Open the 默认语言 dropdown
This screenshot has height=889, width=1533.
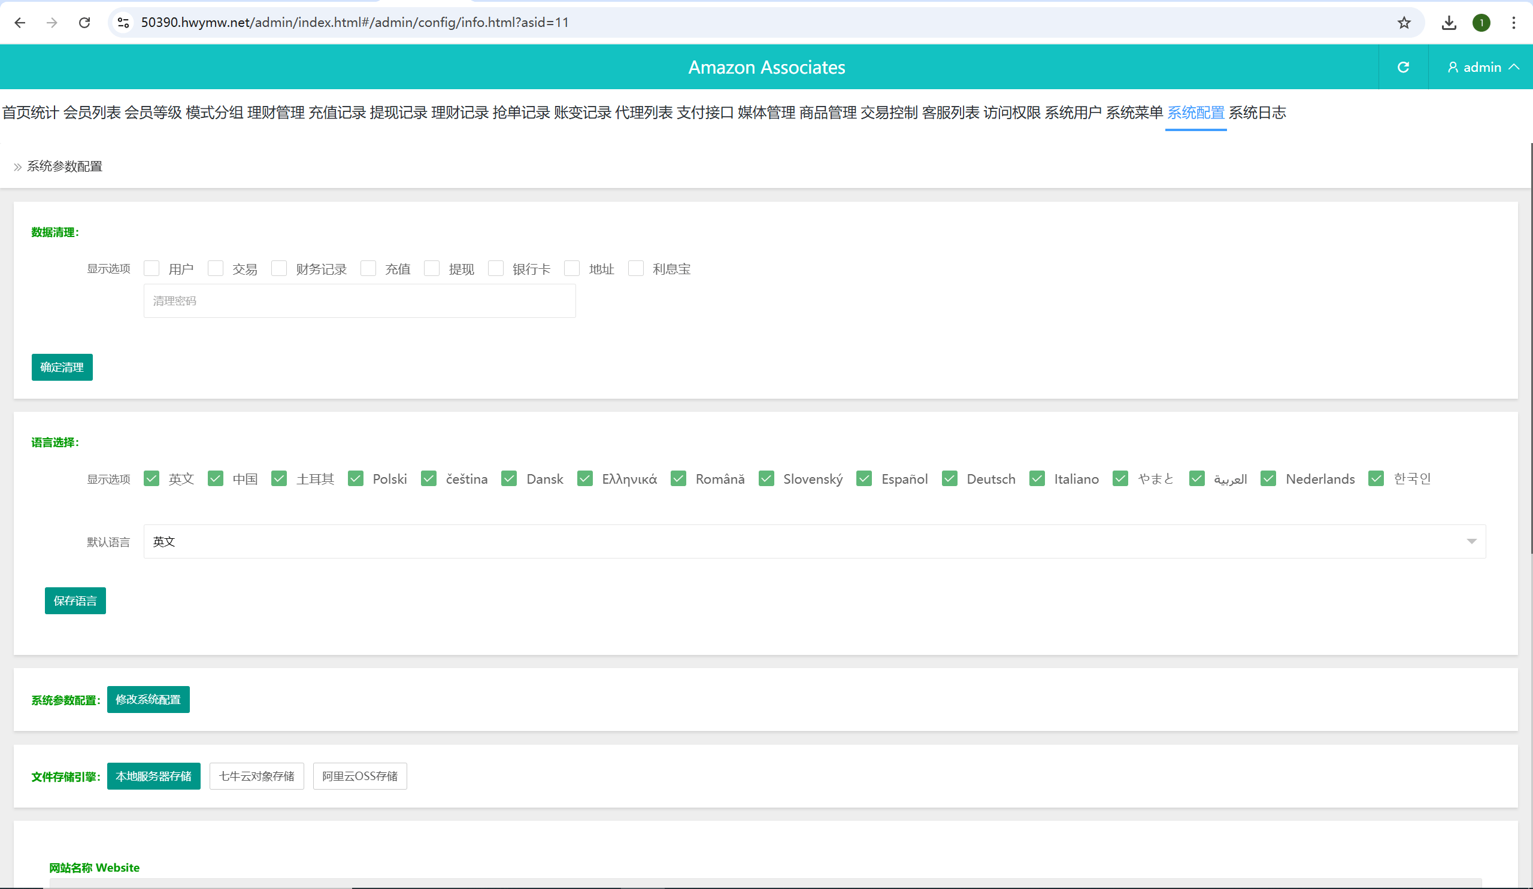tap(814, 541)
